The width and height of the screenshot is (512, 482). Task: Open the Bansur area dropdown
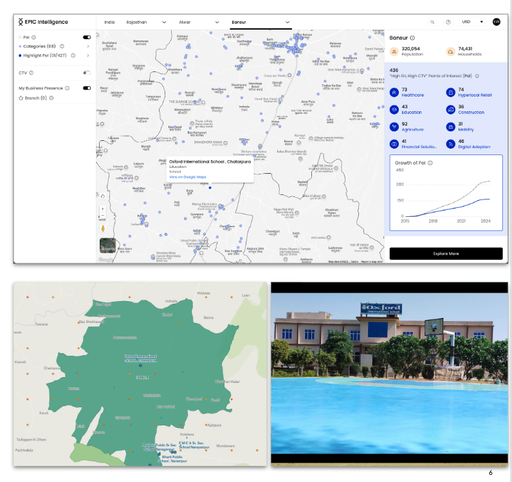[261, 23]
